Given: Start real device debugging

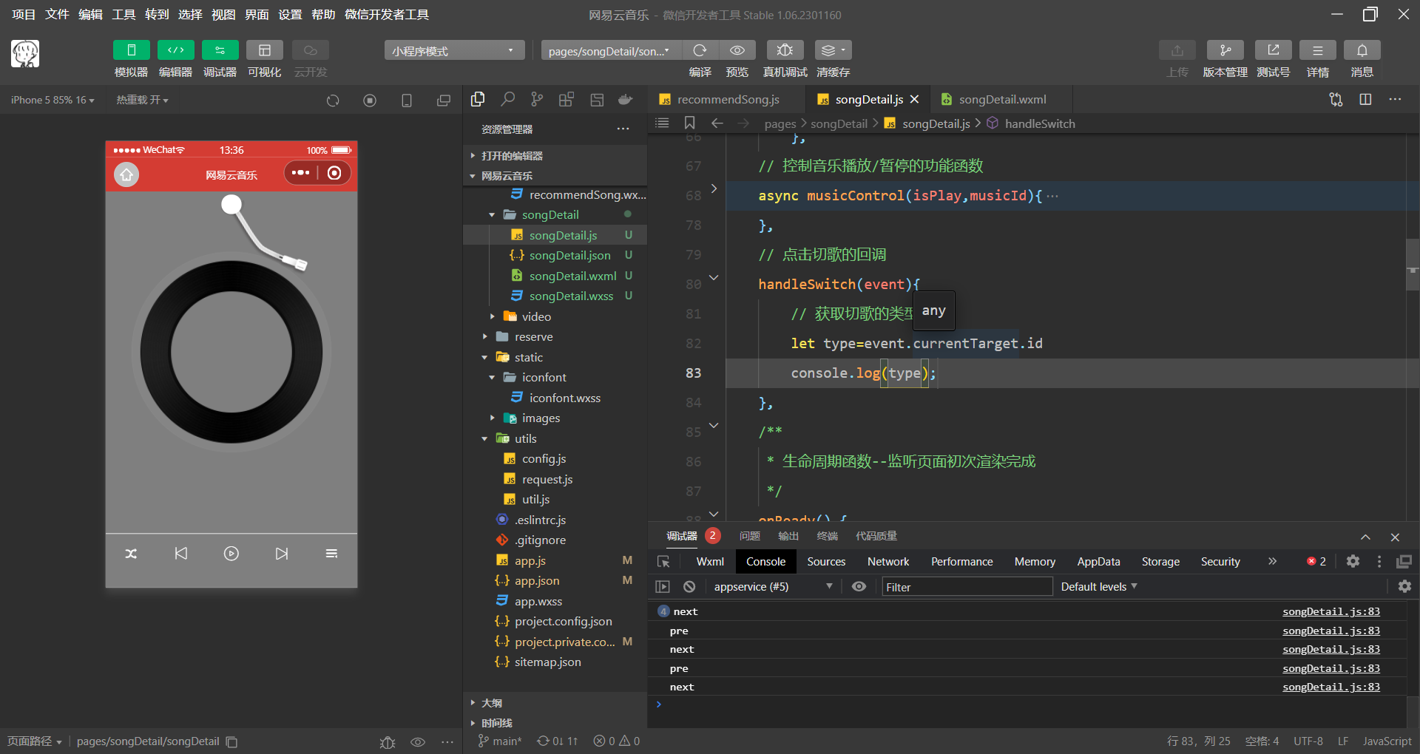Looking at the screenshot, I should point(785,50).
